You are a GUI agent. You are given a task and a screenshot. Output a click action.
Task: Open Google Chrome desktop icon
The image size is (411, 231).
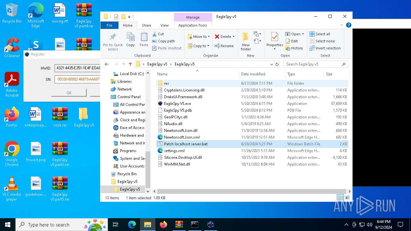12,154
